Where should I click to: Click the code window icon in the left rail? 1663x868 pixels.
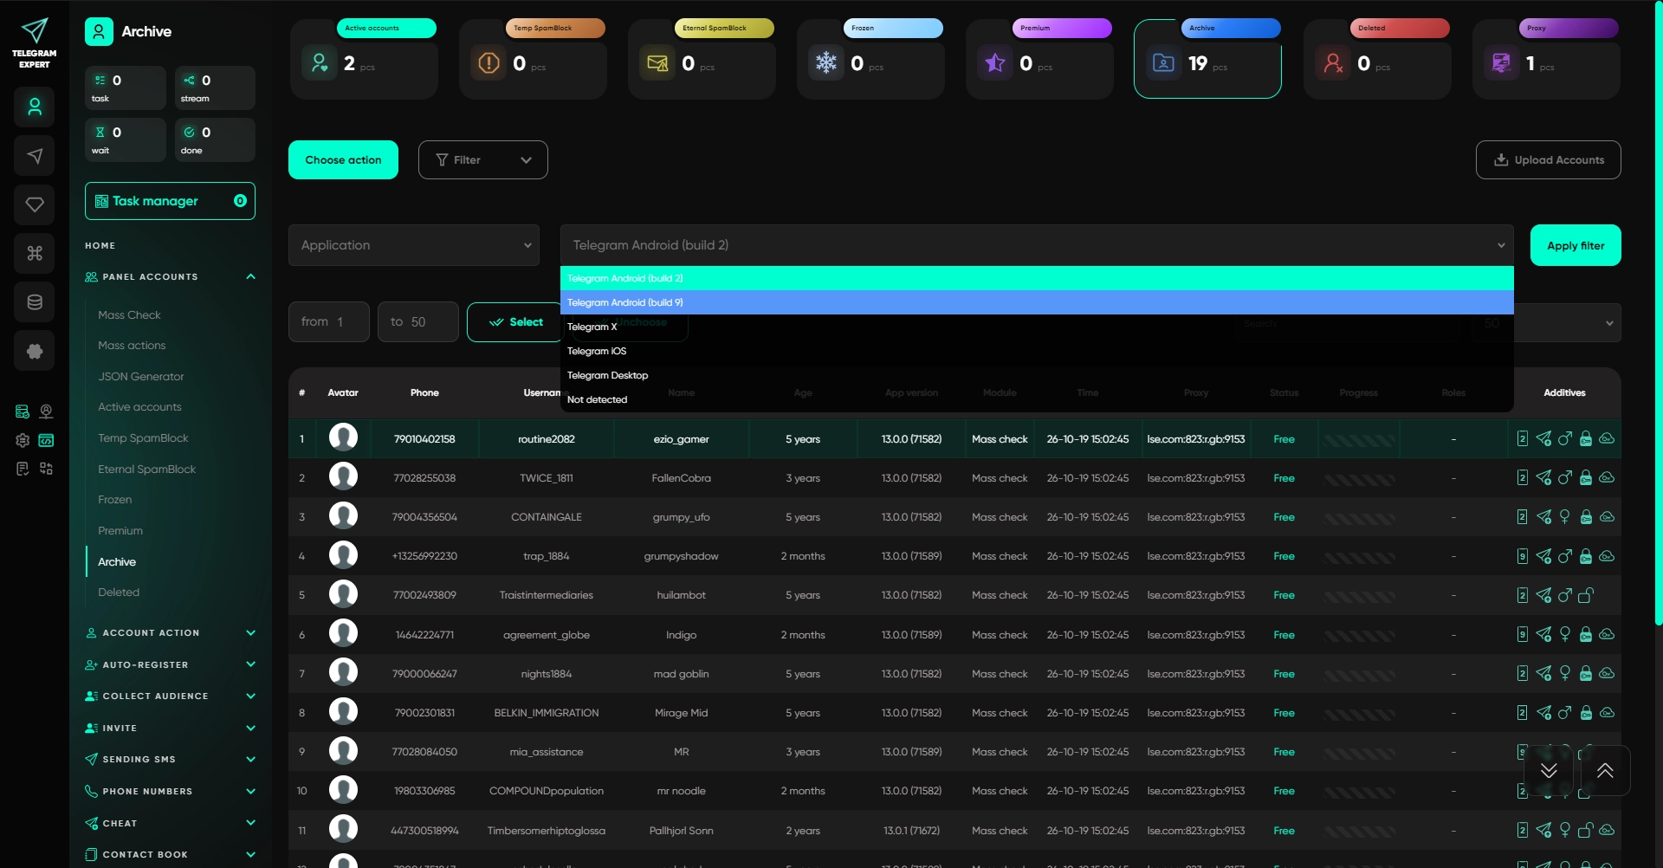click(46, 440)
